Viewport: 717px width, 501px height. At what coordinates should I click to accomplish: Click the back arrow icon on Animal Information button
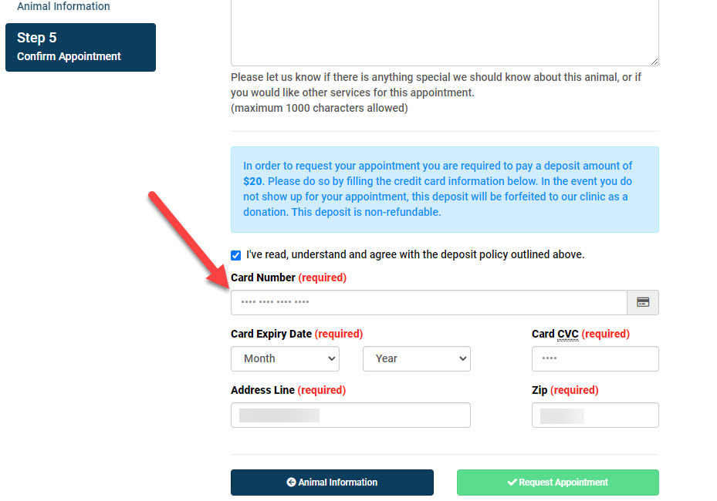(291, 483)
